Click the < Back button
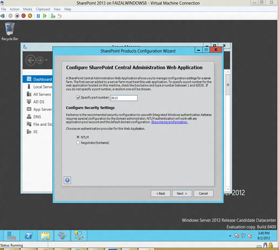279x250 pixels. [x=160, y=193]
